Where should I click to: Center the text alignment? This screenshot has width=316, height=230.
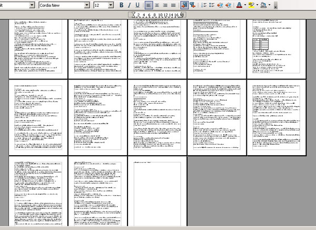[157, 5]
